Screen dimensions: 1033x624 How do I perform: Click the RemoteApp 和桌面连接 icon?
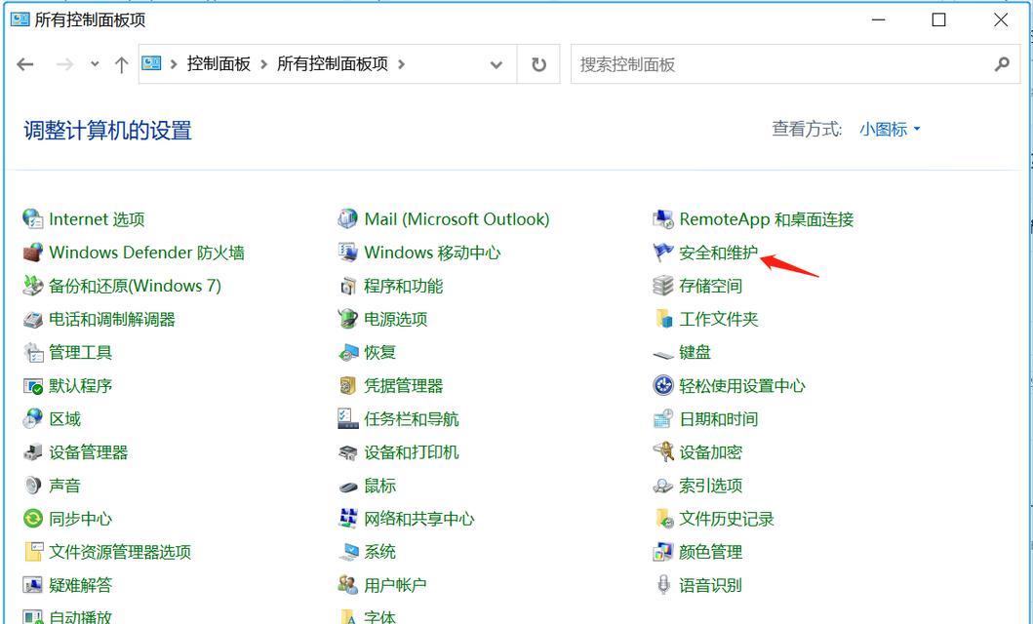click(662, 218)
